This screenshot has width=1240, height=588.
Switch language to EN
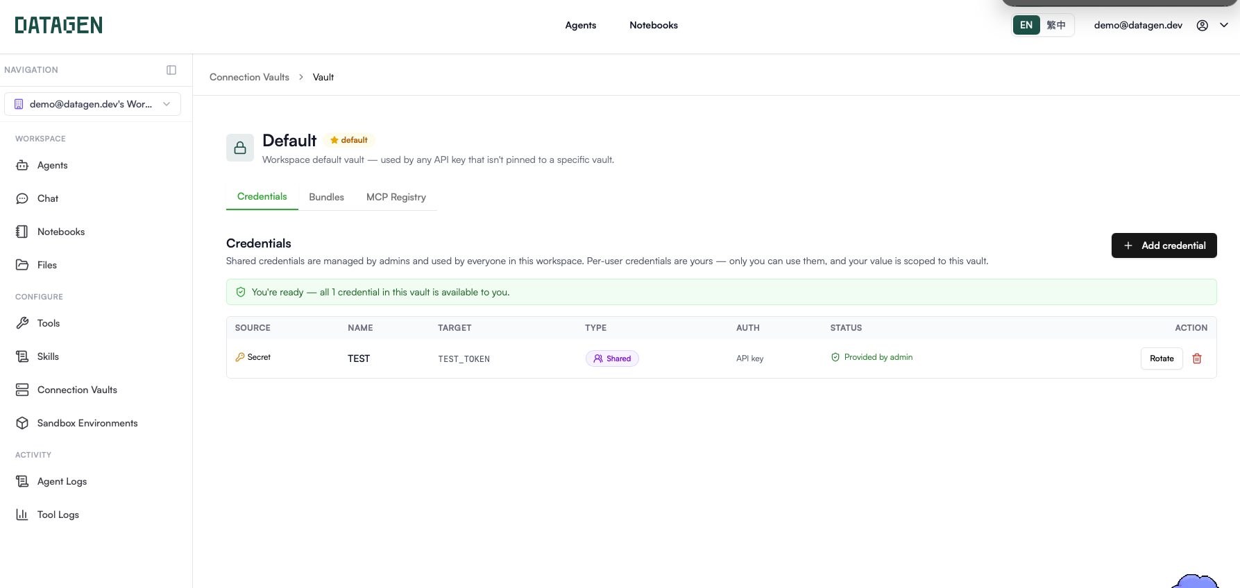tap(1026, 26)
